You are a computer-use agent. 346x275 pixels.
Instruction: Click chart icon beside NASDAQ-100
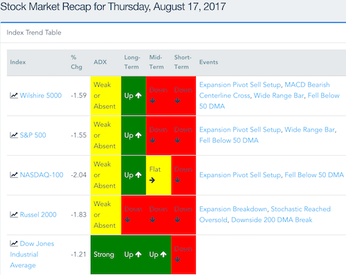pyautogui.click(x=14, y=175)
